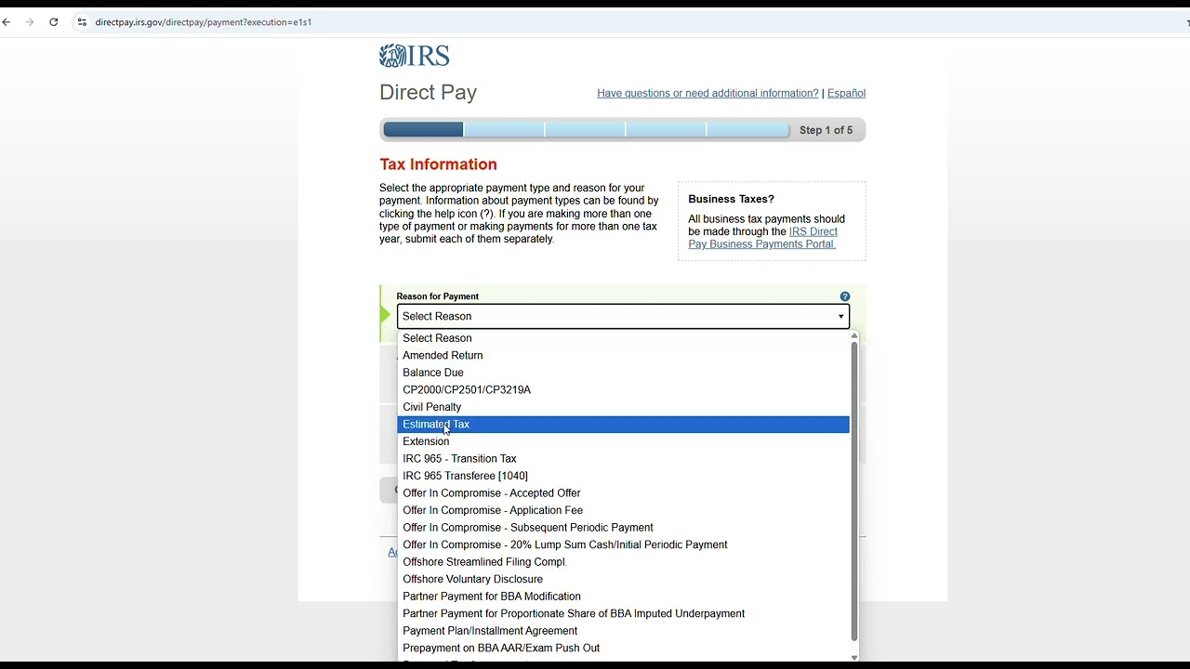Select IRC 965 - Transition Tax
Viewport: 1190px width, 669px height.
pos(623,459)
